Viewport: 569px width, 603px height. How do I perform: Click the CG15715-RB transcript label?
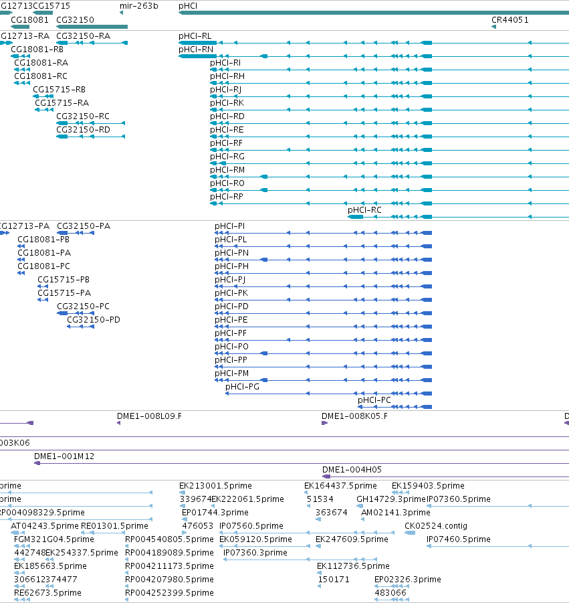tap(59, 90)
